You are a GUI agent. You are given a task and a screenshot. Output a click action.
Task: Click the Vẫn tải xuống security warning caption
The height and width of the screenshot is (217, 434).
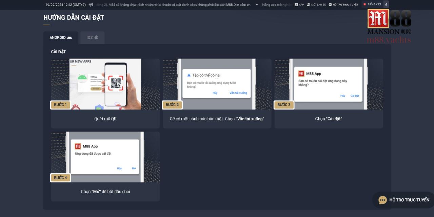point(217,119)
